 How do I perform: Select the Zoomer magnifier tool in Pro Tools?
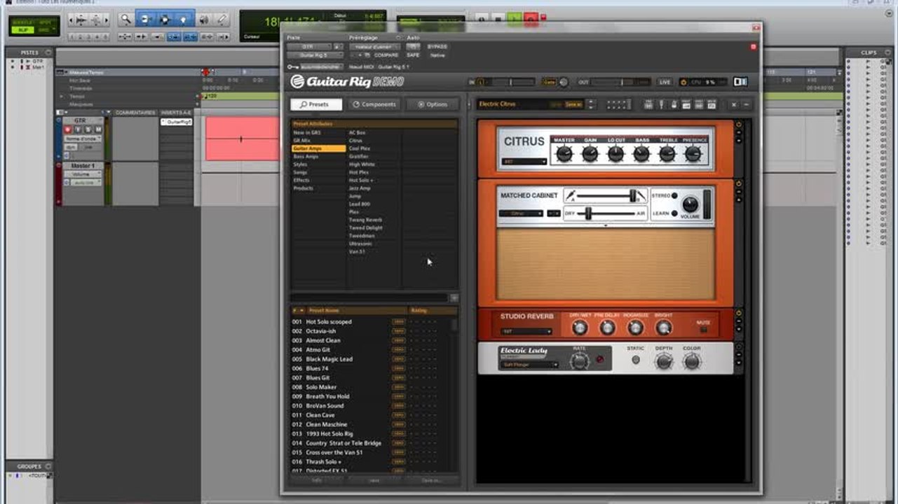tap(126, 20)
